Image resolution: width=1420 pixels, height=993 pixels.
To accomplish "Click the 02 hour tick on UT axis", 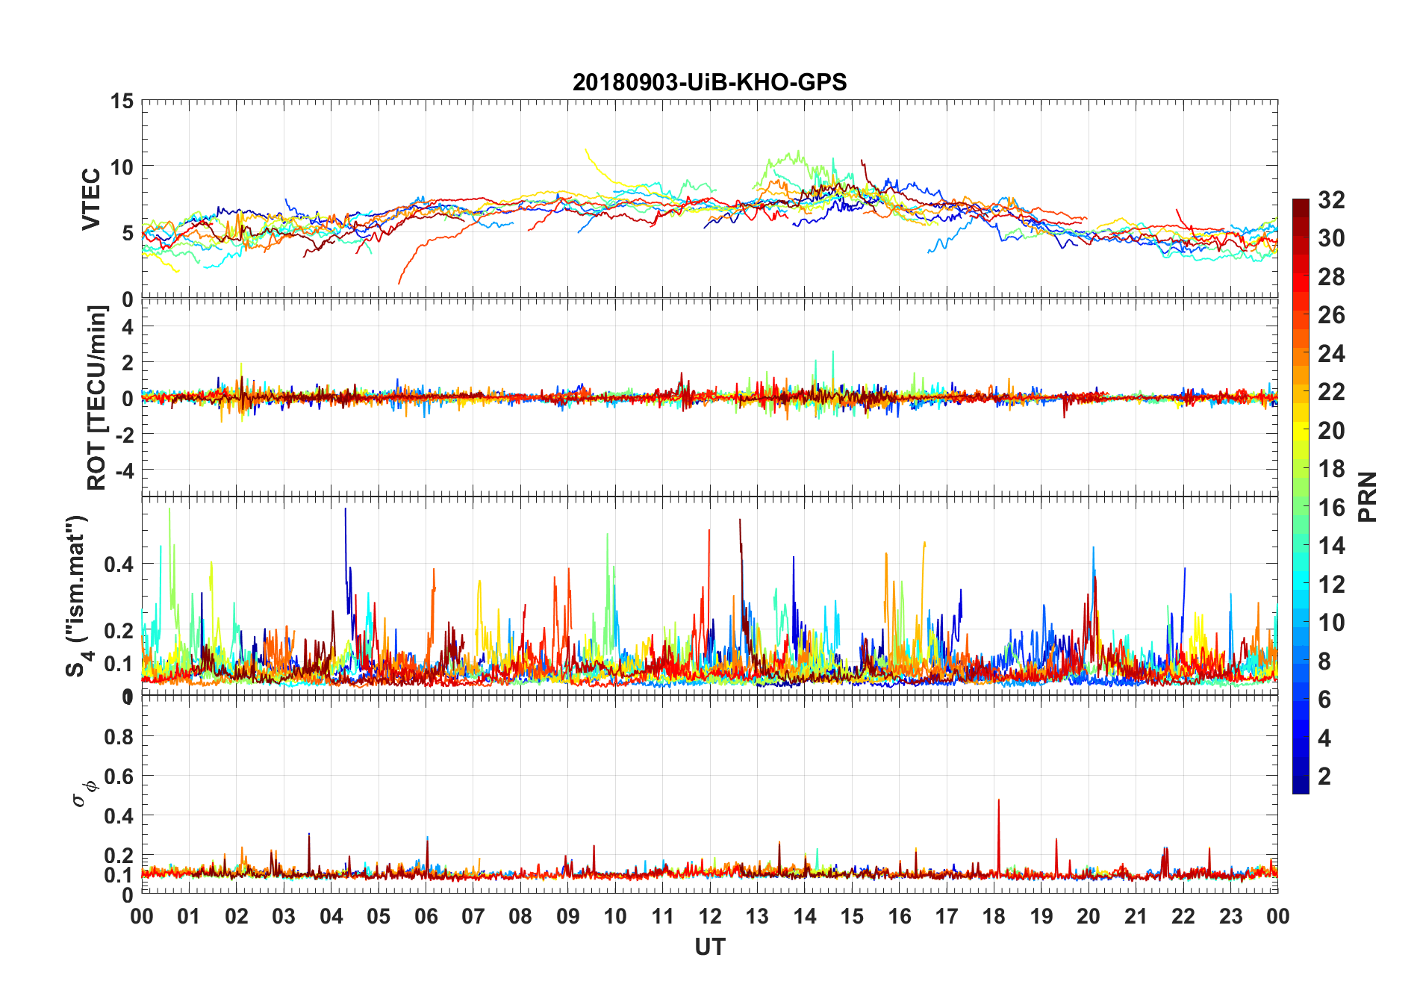I will tap(237, 916).
